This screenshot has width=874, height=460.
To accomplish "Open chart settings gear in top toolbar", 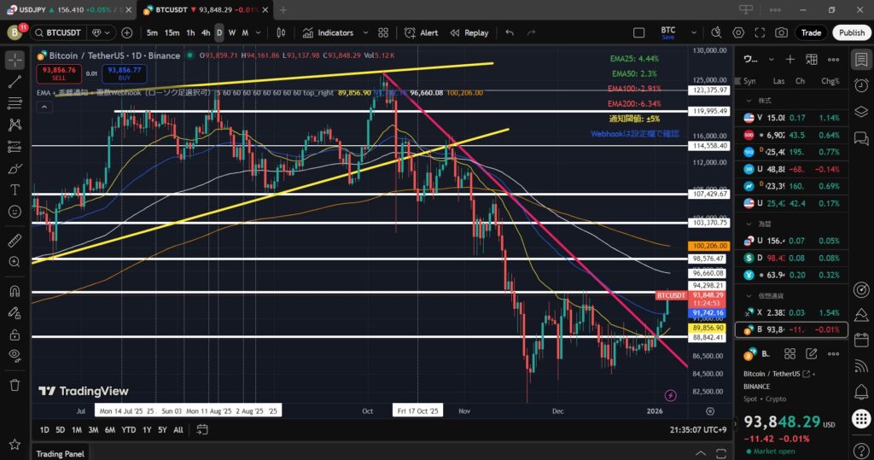I will coord(738,32).
